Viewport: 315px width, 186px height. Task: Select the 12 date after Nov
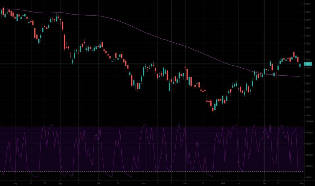click(x=157, y=183)
